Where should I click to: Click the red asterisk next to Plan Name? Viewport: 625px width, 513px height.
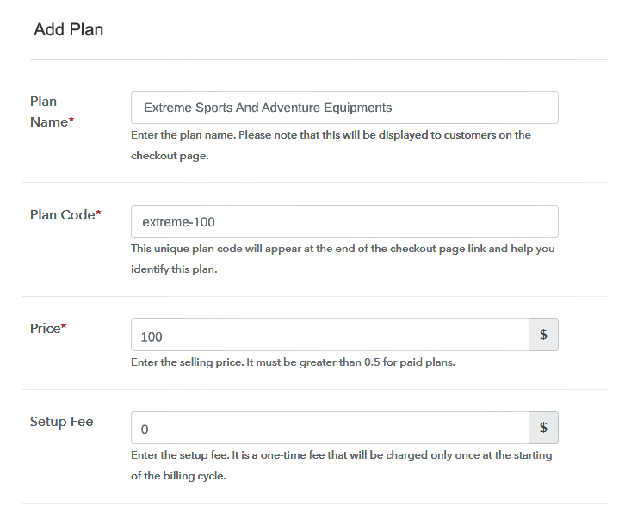click(71, 120)
